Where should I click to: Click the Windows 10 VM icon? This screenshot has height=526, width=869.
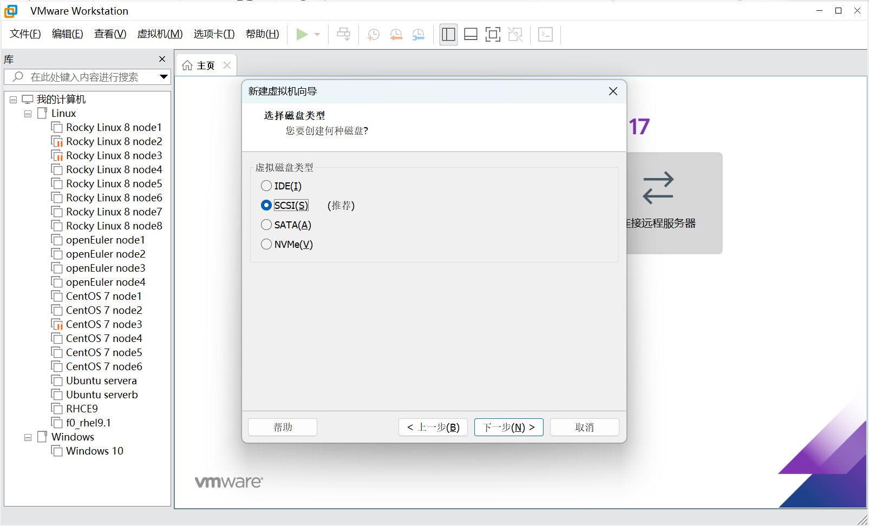click(57, 451)
